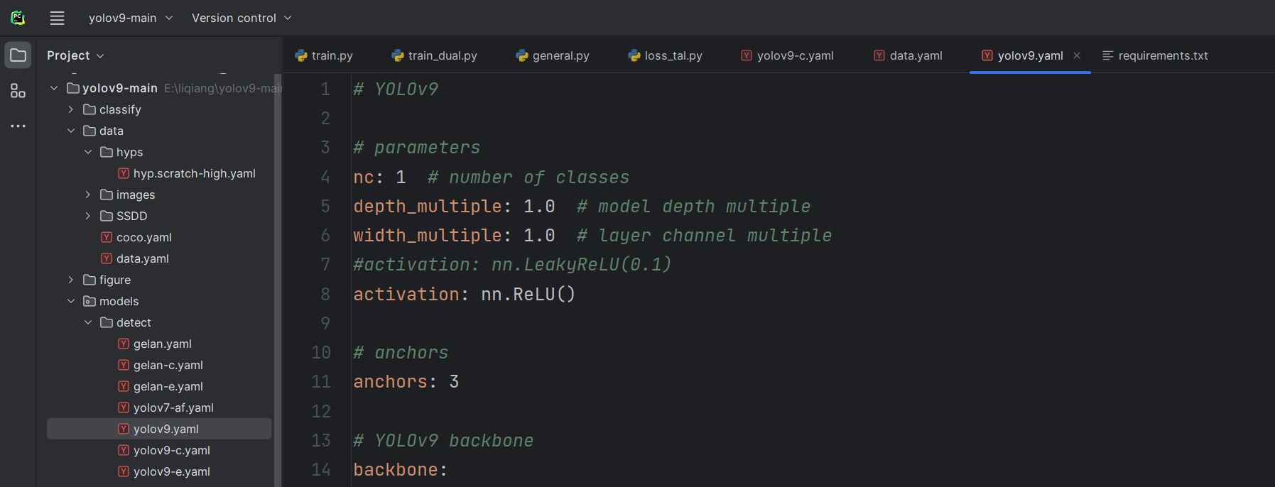Viewport: 1275px width, 487px height.
Task: Click the text file icon on requirements.txt tab
Action: tap(1108, 55)
